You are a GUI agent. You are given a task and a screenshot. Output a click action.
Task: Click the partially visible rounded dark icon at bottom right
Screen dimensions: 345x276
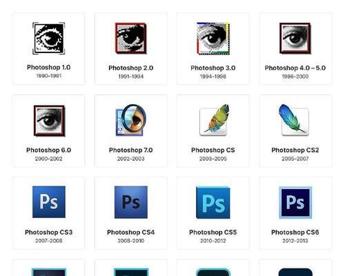tap(295, 272)
